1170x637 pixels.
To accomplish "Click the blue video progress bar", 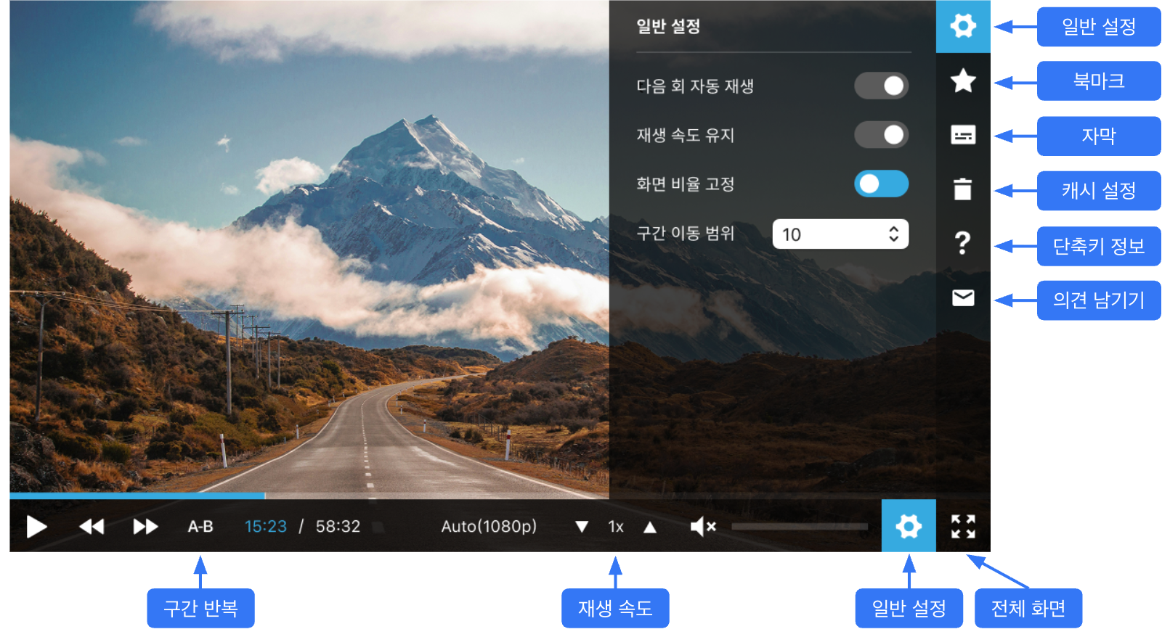I will [x=137, y=496].
